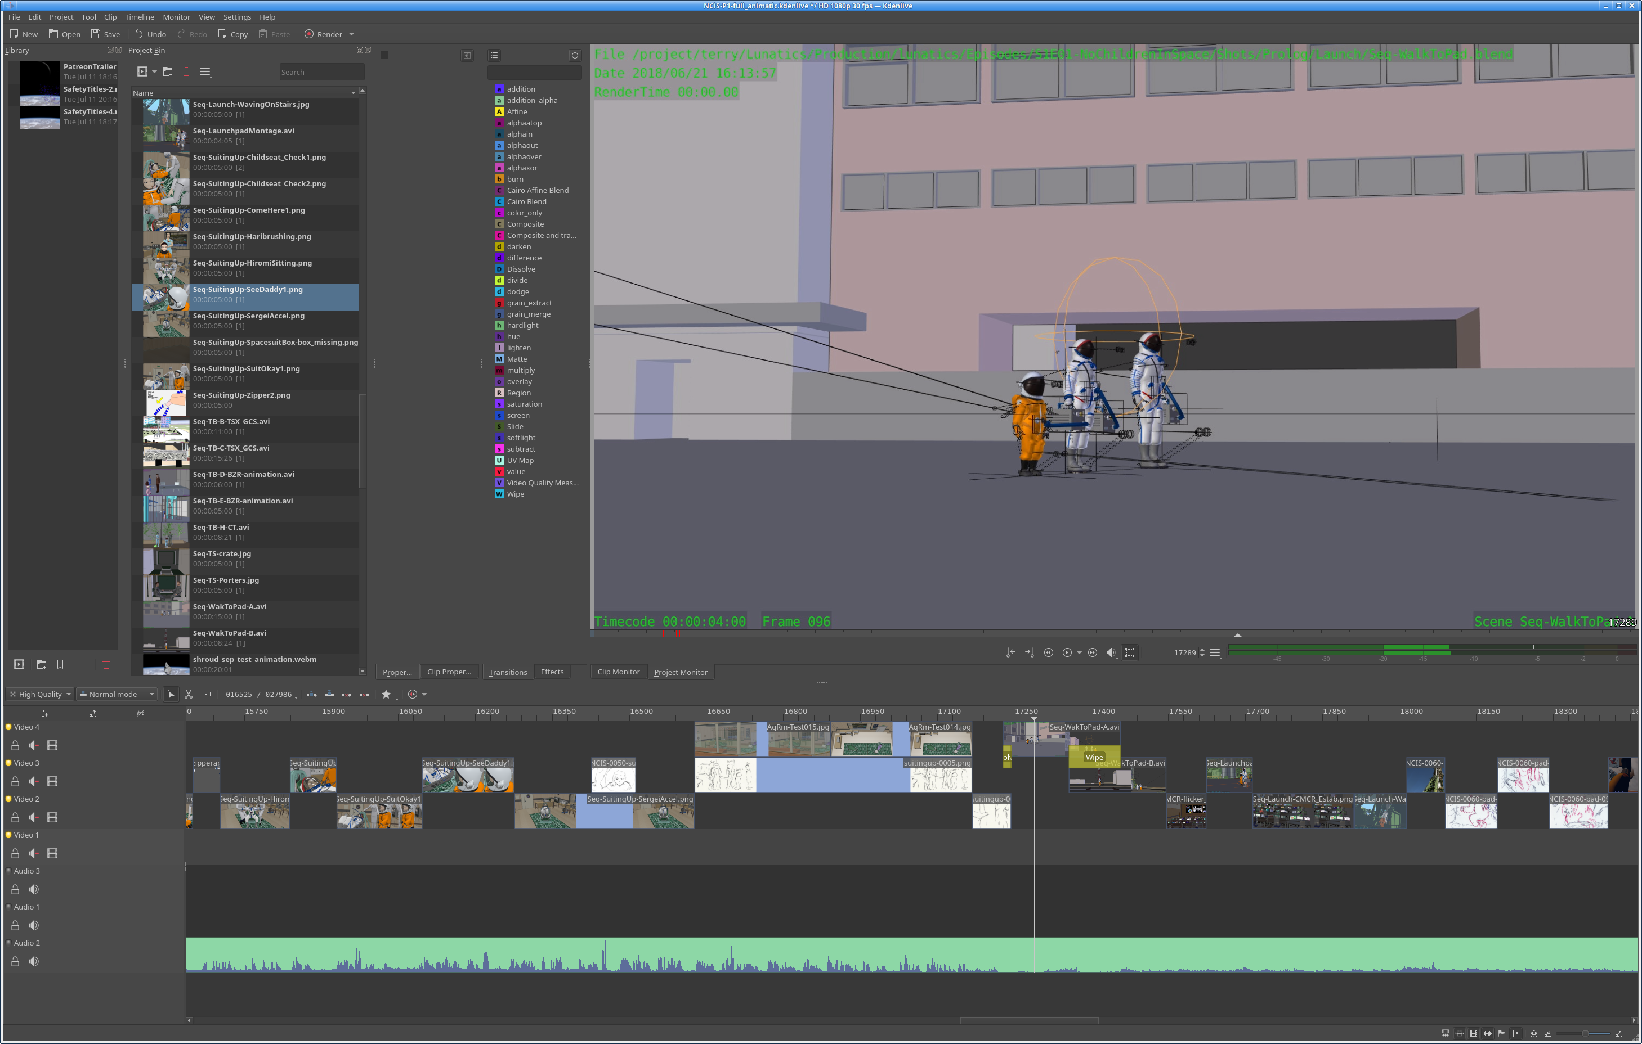
Task: Click insert clip zone in timeline icon
Action: click(x=312, y=695)
